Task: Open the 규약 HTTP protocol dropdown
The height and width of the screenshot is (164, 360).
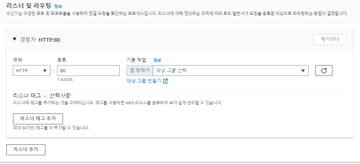Action: pyautogui.click(x=32, y=71)
